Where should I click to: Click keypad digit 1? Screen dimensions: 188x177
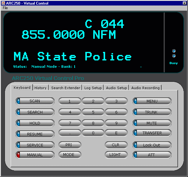point(70,101)
